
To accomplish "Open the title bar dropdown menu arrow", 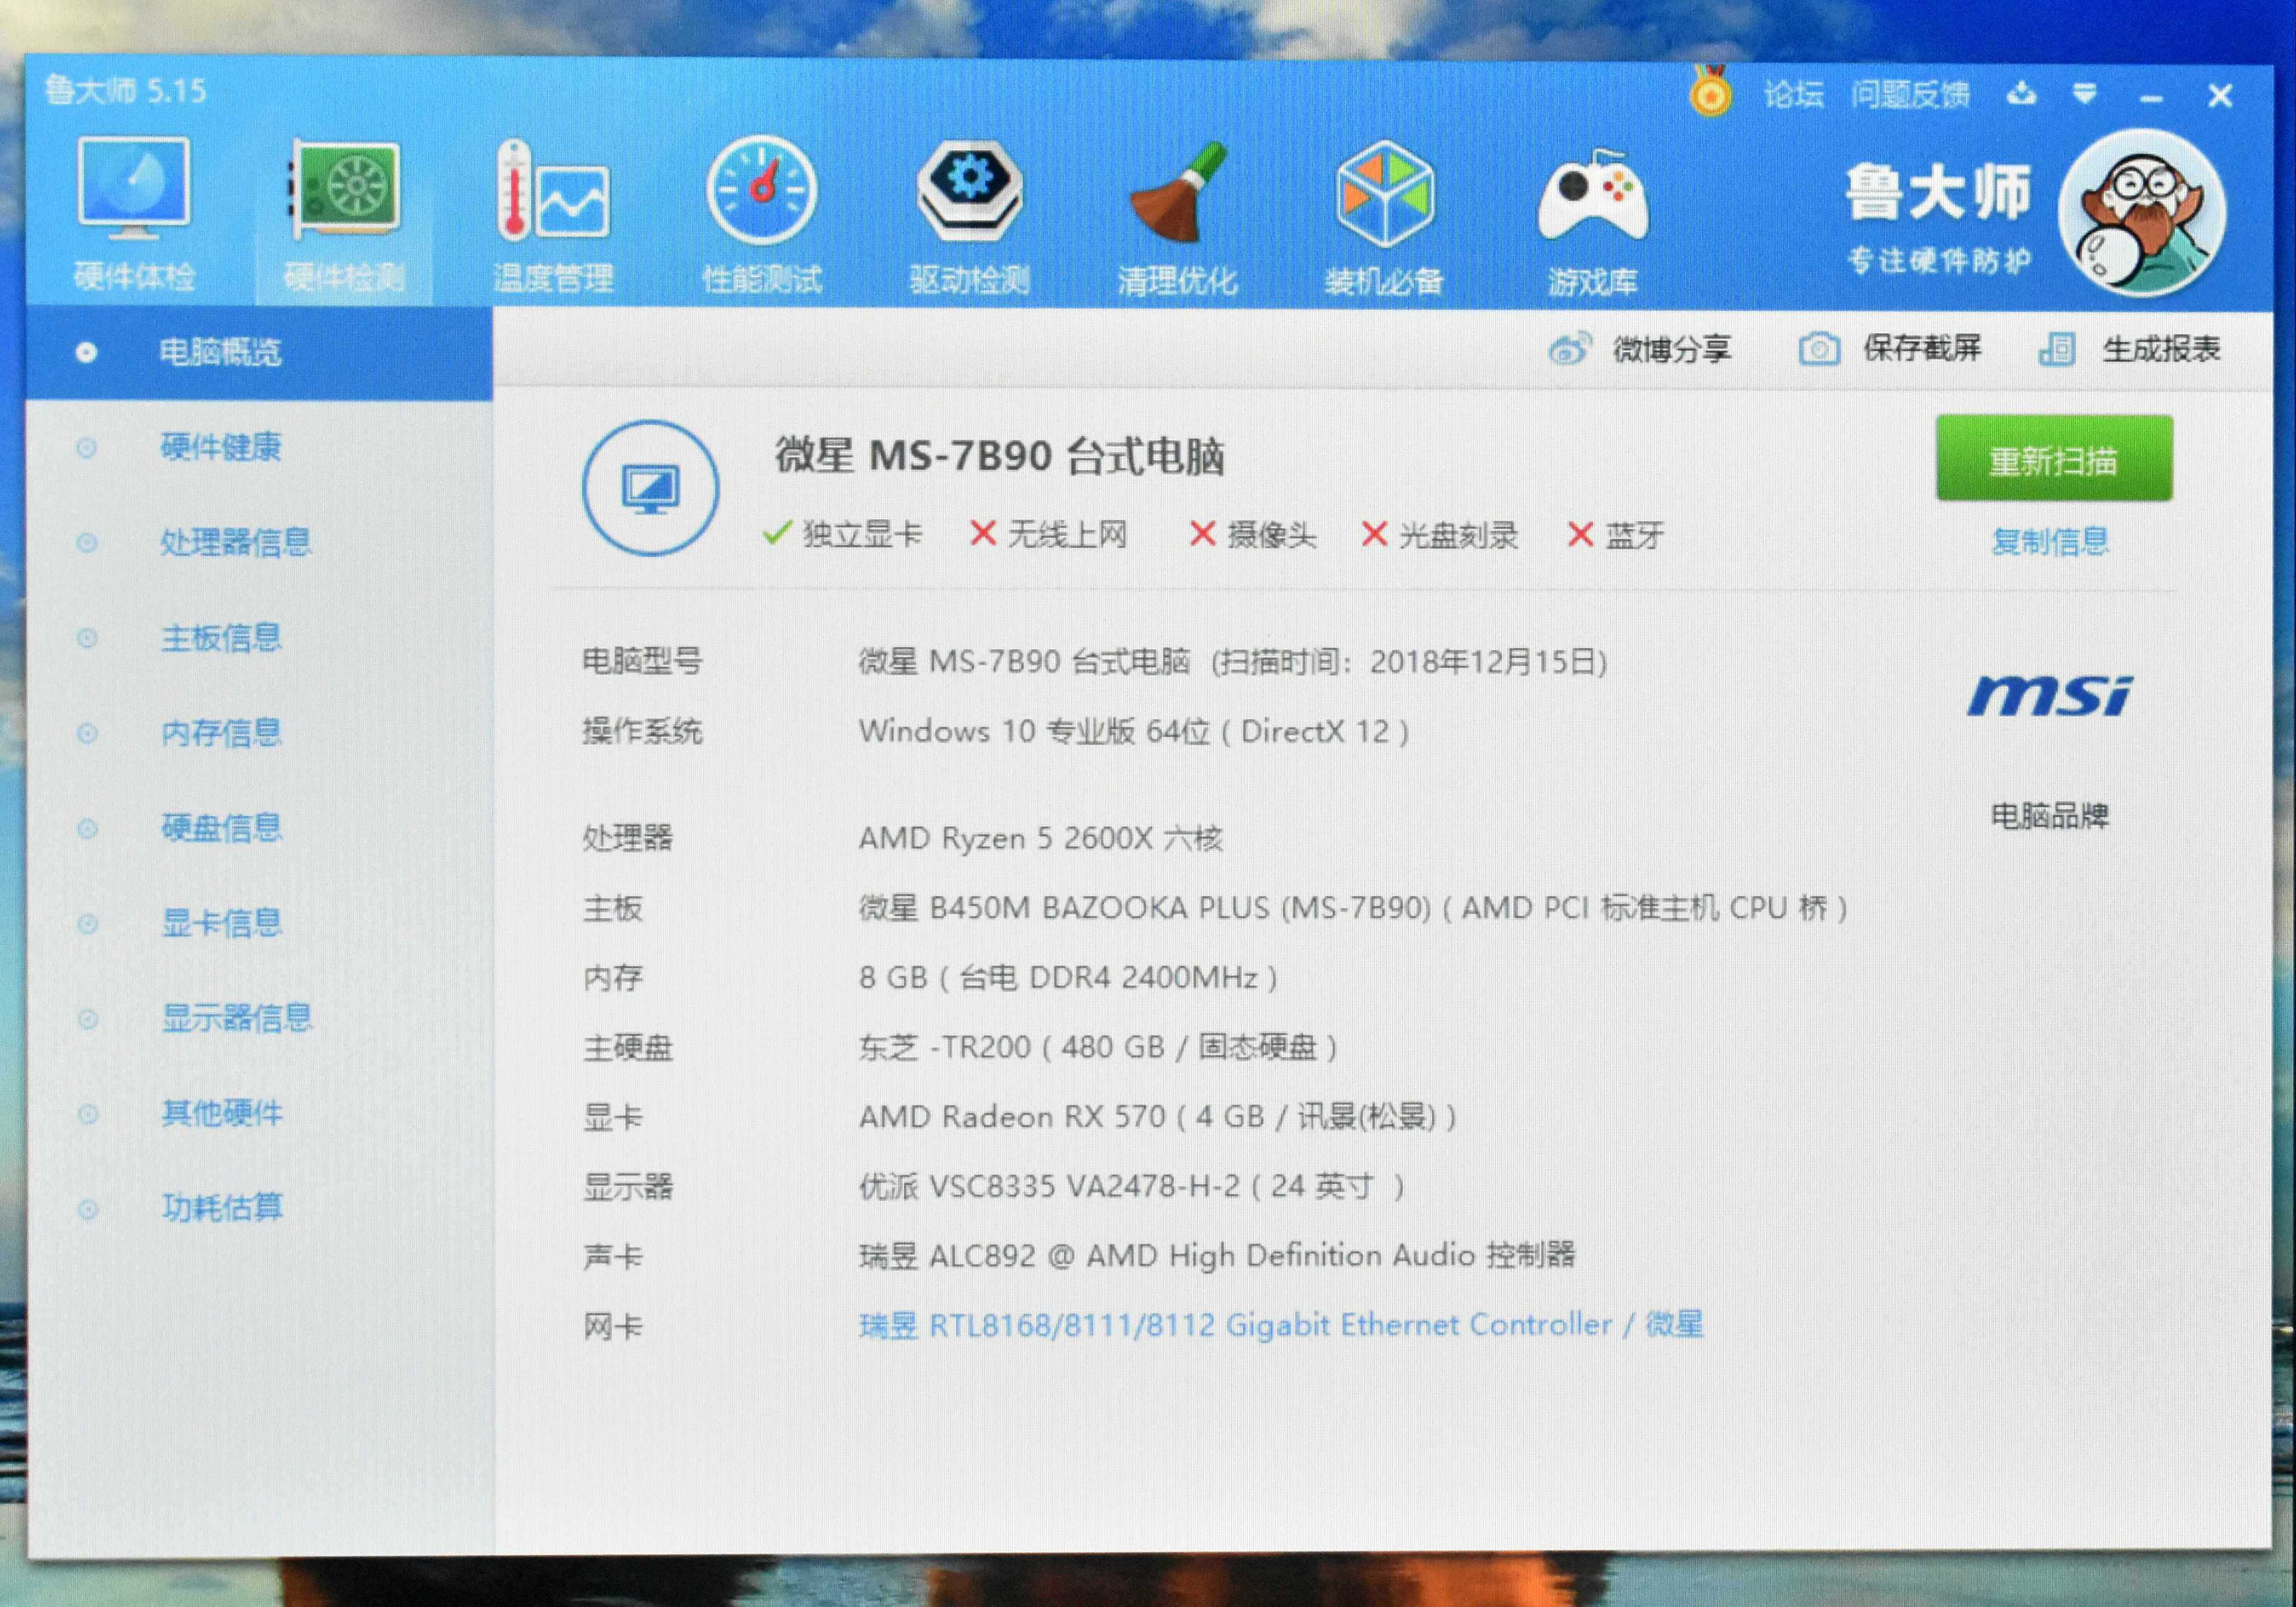I will pyautogui.click(x=2085, y=94).
